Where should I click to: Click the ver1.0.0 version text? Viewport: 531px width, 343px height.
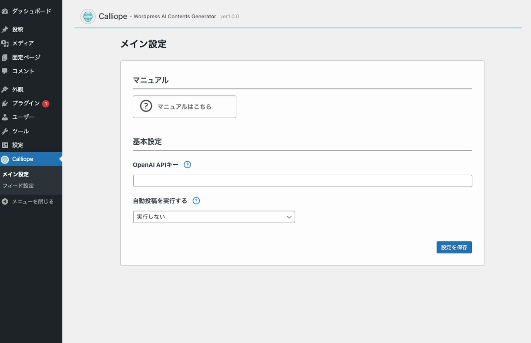pyautogui.click(x=229, y=17)
